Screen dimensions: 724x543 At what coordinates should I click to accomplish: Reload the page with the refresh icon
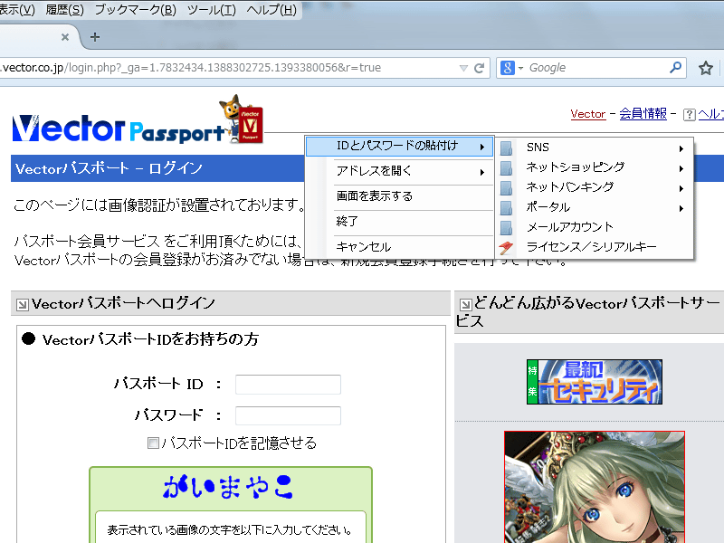tap(480, 68)
